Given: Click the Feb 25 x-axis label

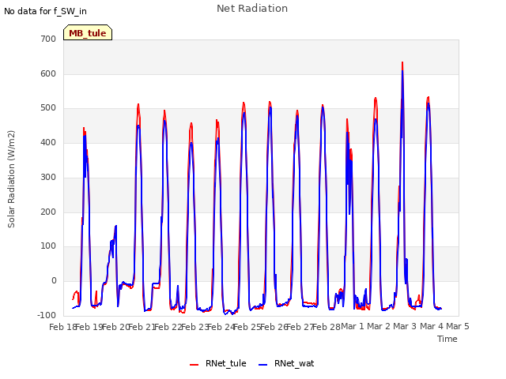Looking at the screenshot, I should pos(247,327).
